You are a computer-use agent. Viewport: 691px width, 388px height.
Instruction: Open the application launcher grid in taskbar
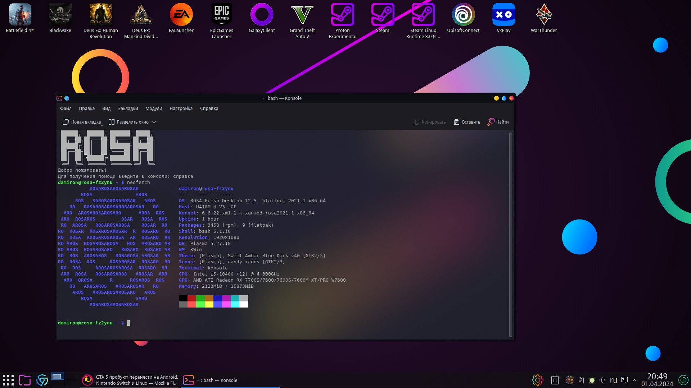[x=8, y=380]
